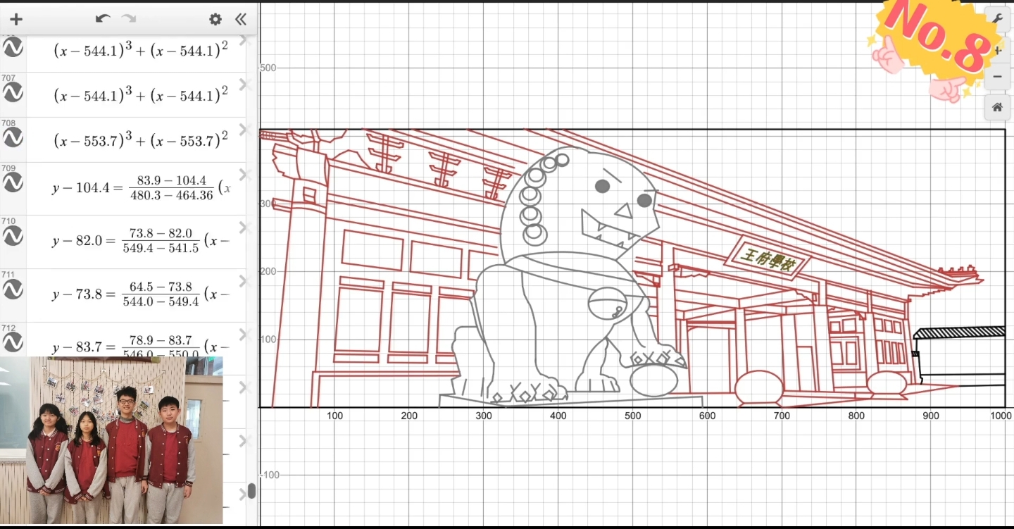Toggle visibility of expression 707

[13, 93]
